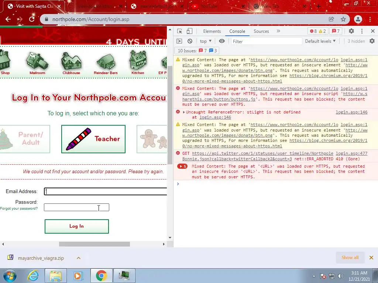The image size is (378, 283).
Task: Focus the console Filter box
Action: 267,41
